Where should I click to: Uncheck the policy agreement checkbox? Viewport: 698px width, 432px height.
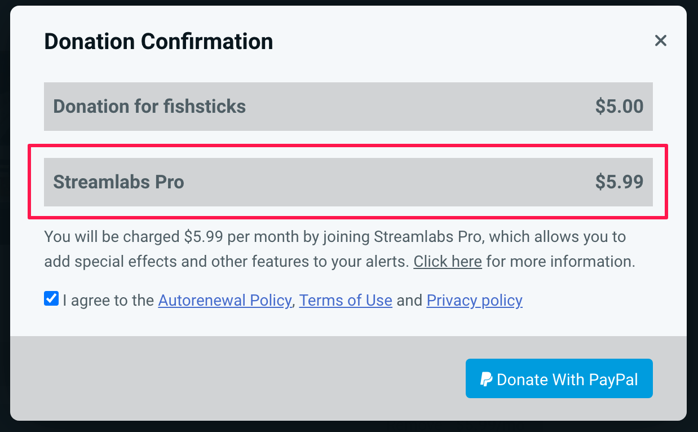pyautogui.click(x=51, y=299)
